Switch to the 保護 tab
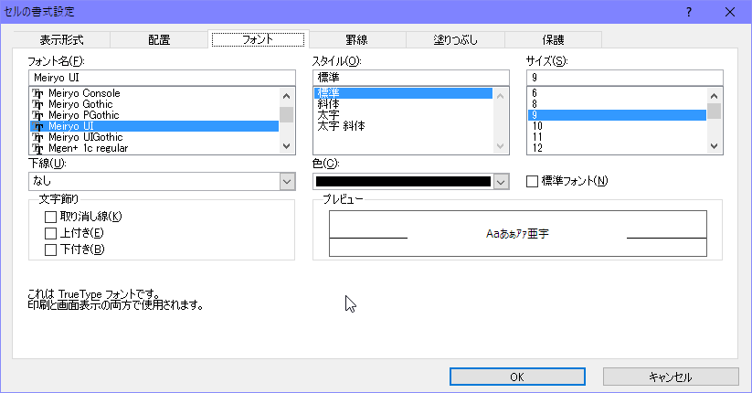Image resolution: width=752 pixels, height=393 pixels. tap(553, 39)
